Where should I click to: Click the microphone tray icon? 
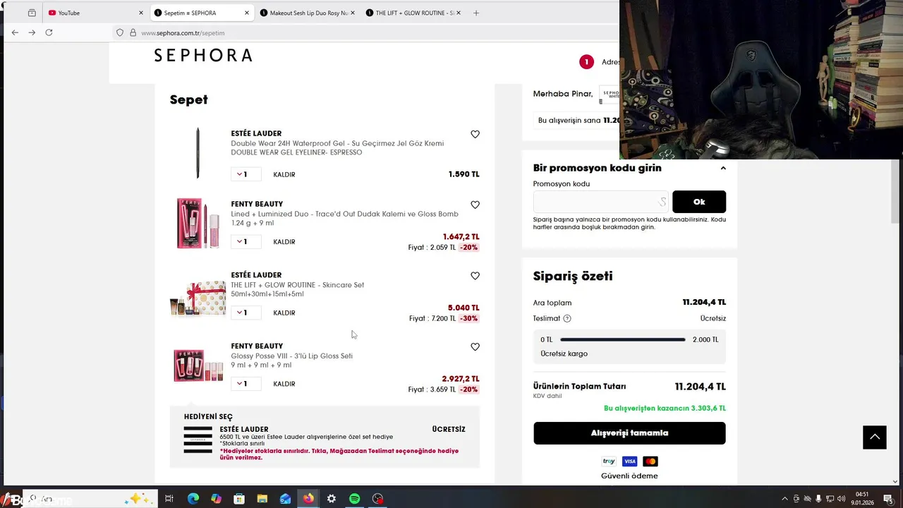[819, 499]
